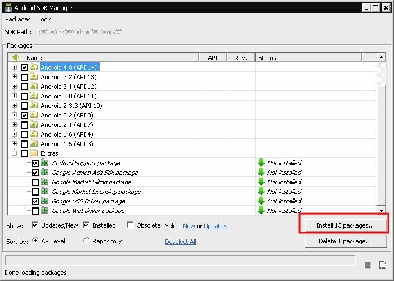Click green download arrow for Google Admob Ads
Image resolution: width=394 pixels, height=281 pixels.
tap(261, 172)
